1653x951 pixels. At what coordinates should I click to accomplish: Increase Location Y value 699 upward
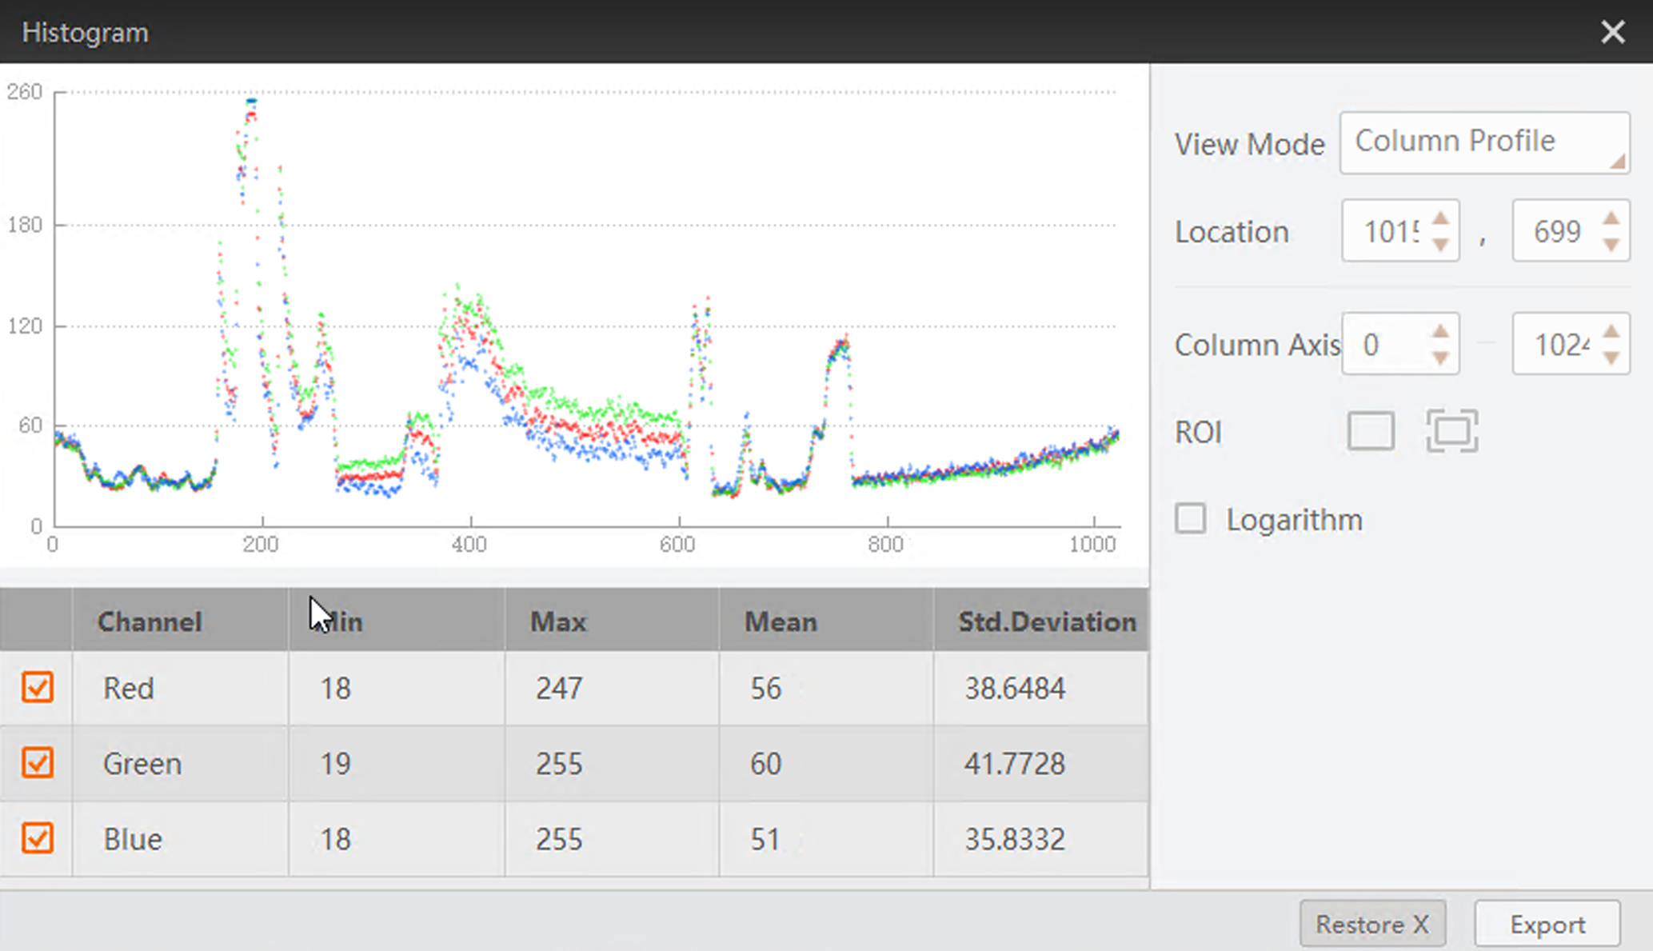(1611, 218)
